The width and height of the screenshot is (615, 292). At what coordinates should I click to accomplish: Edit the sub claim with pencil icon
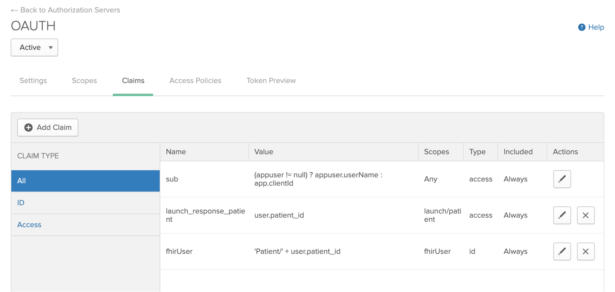(x=562, y=179)
